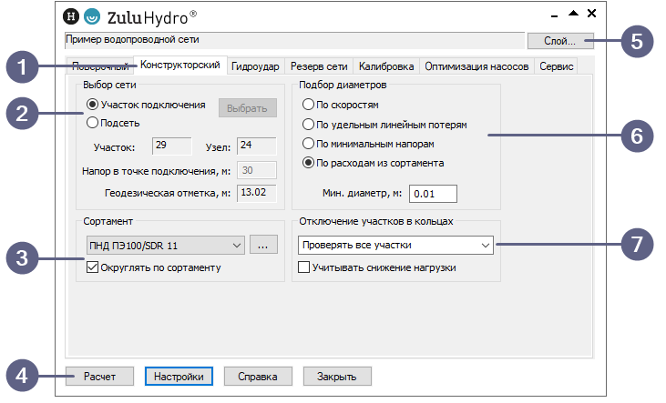Open sortament browse button with three dots
This screenshot has height=403, width=666.
pos(261,245)
